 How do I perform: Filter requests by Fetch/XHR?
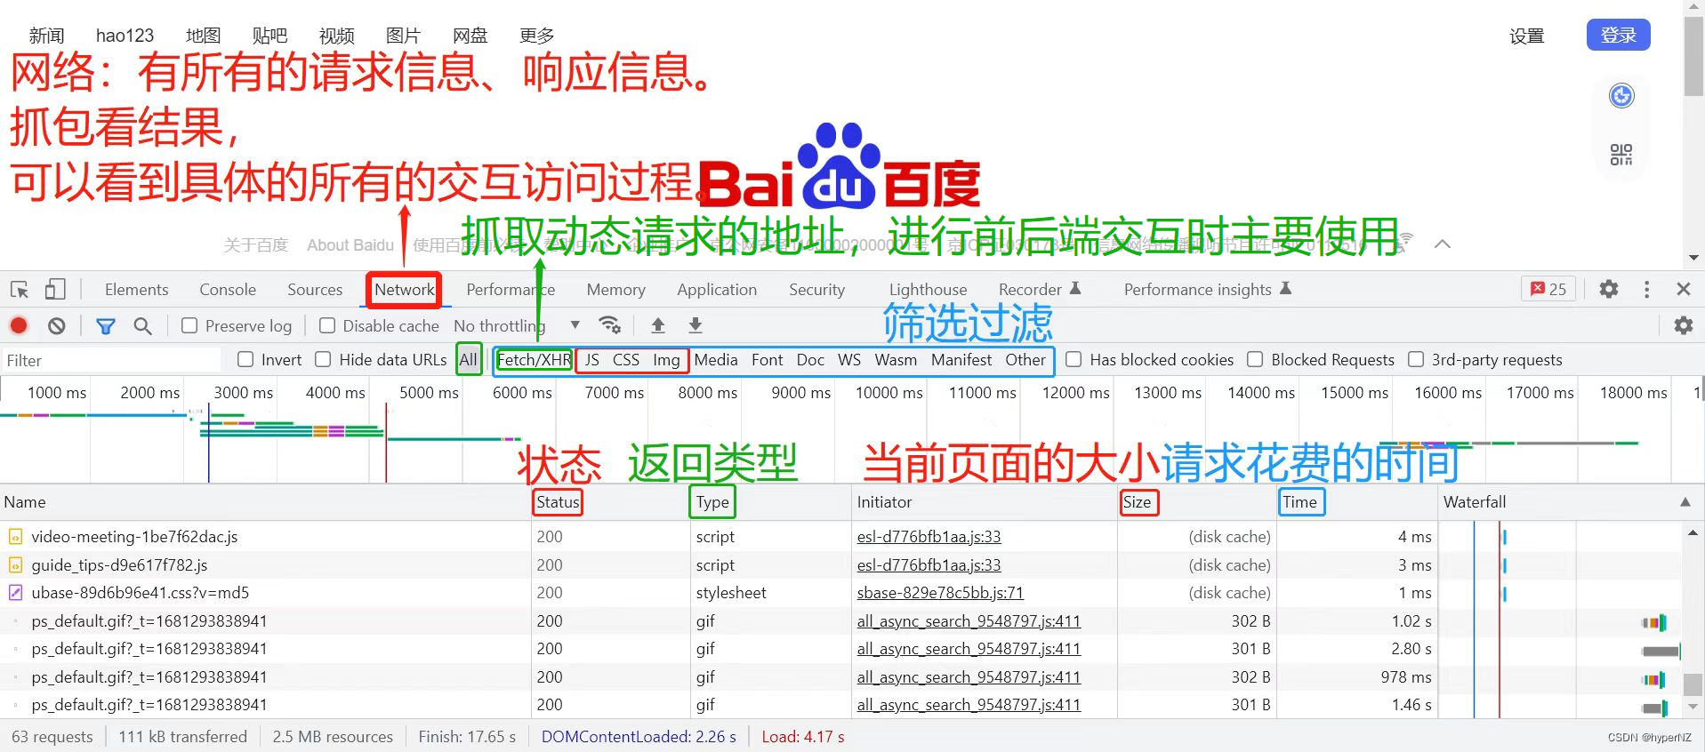[x=534, y=359]
